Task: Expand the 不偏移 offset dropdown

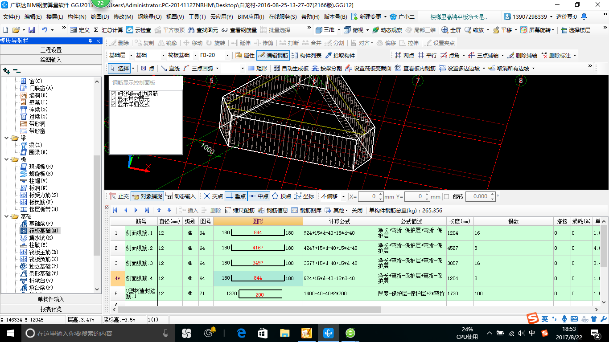Action: [343, 196]
